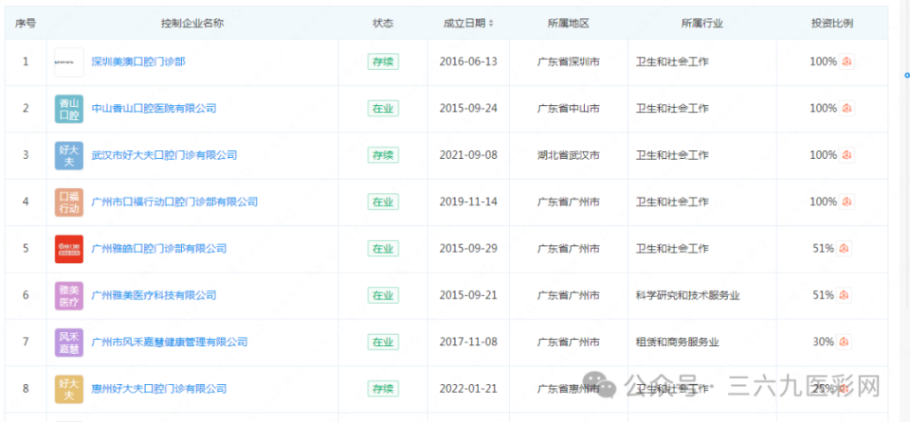
Task: Open 惠州好大夫口腔门诊有限公司 link
Action: click(x=159, y=389)
